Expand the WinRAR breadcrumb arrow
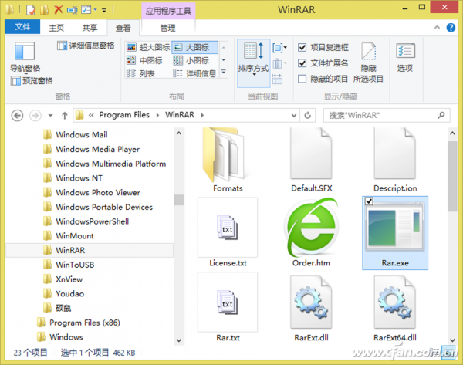Viewport: 463px width, 365px height. pyautogui.click(x=202, y=115)
